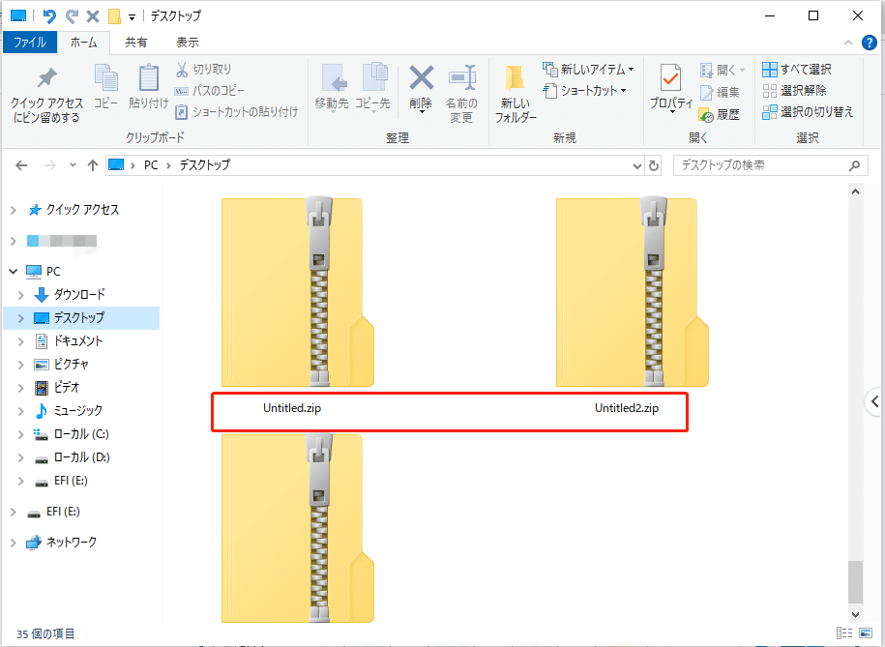Click the refresh button beside address bar
885x647 pixels.
[x=654, y=165]
